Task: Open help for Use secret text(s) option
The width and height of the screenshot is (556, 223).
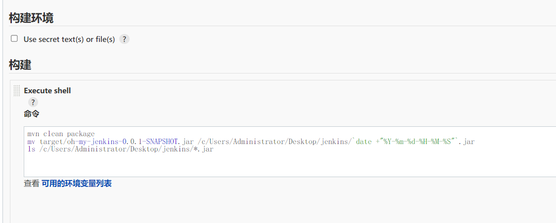Action: point(125,39)
